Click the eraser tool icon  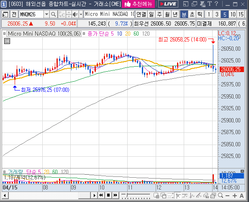[206, 195]
